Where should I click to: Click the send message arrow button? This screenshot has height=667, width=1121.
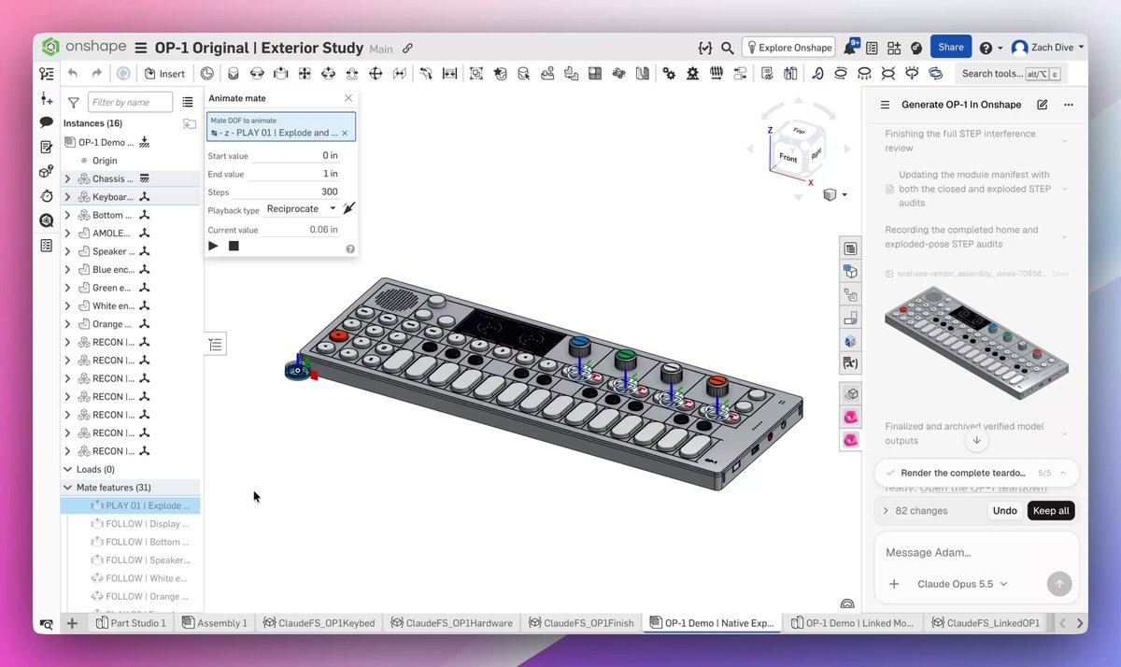[x=1058, y=584]
